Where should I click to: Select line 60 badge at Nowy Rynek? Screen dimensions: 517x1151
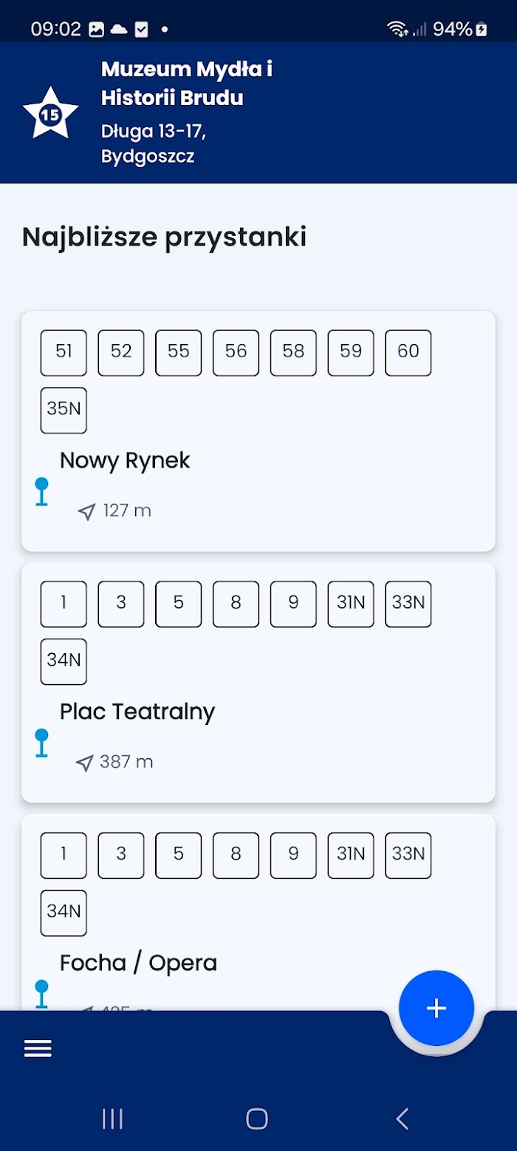[408, 353]
